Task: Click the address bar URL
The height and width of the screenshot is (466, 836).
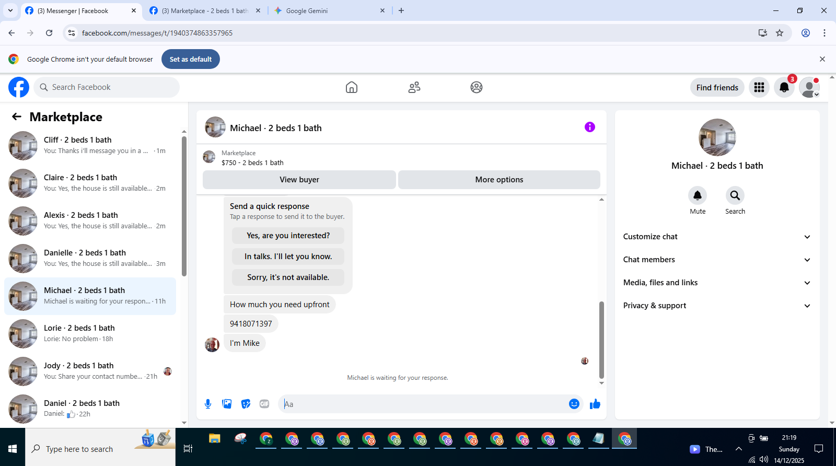Action: coord(157,33)
